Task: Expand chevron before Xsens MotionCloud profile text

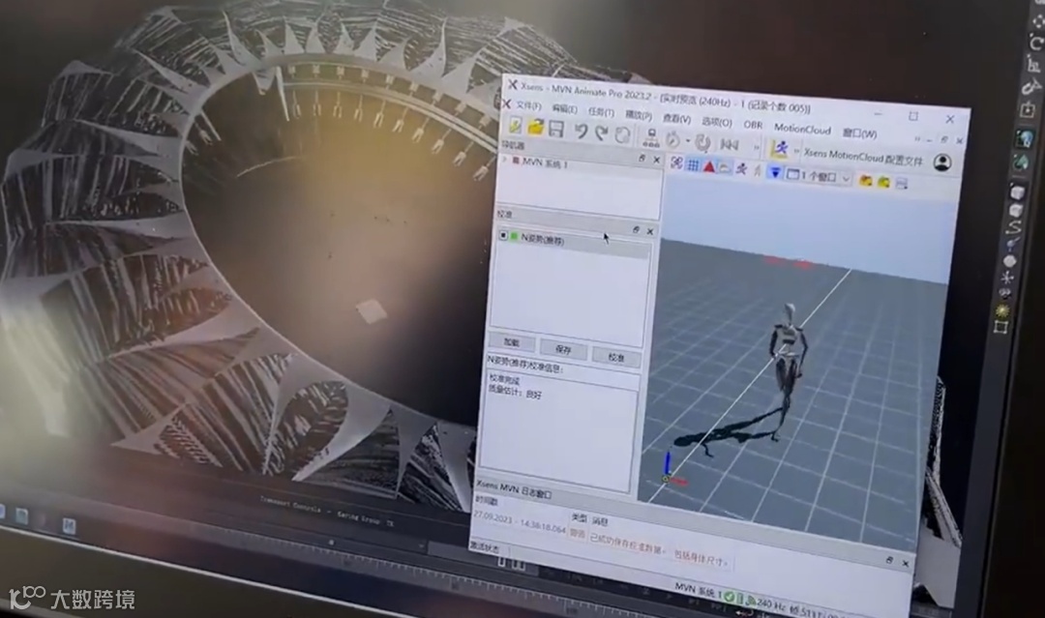Action: (x=795, y=151)
